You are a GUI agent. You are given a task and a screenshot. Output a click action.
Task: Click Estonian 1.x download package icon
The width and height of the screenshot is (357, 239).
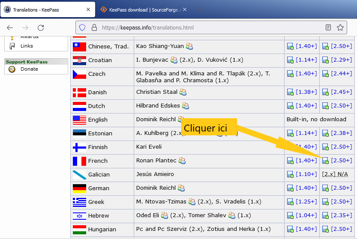(x=290, y=133)
